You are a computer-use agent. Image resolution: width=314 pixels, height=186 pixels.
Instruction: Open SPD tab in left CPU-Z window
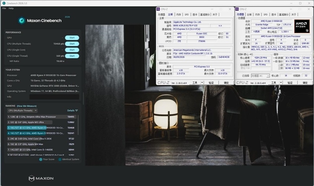click(x=187, y=15)
